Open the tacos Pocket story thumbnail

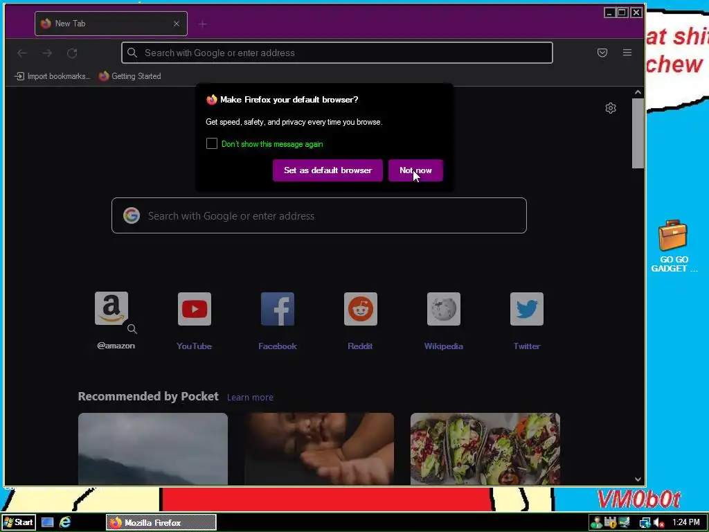[x=485, y=448]
